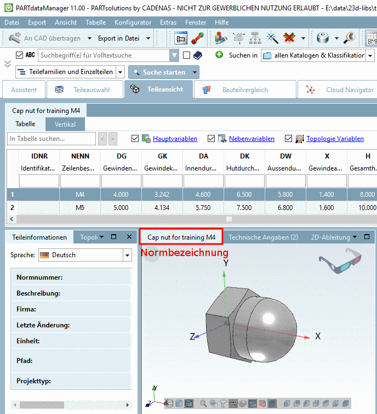377x414 pixels.
Task: Click the An CAD übertragen bolt icon
Action: tap(15, 38)
